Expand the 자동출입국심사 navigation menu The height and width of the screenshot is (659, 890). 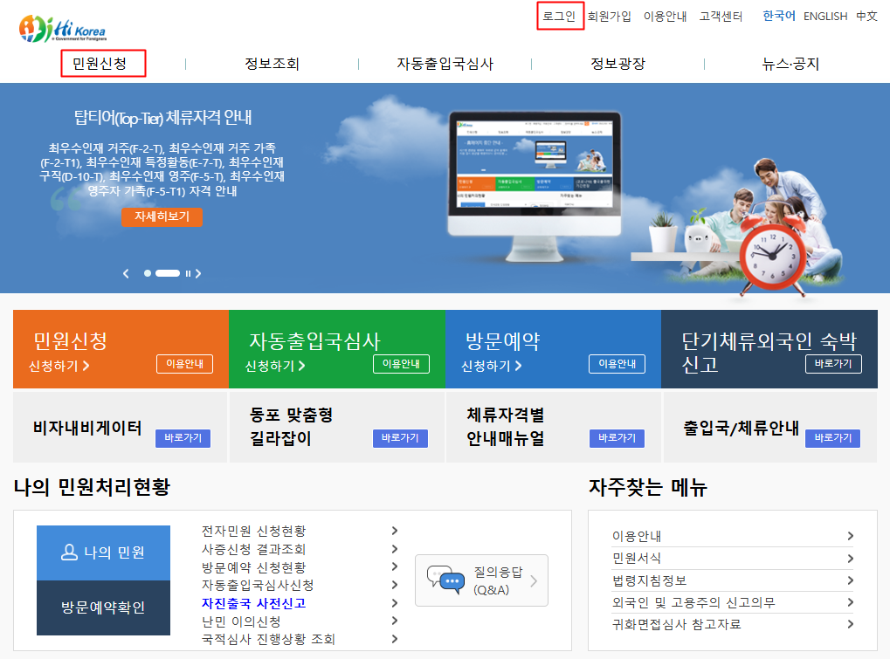tap(445, 64)
